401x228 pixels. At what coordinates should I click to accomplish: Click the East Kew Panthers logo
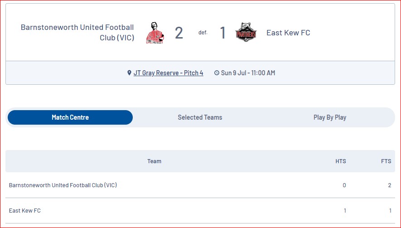[246, 32]
